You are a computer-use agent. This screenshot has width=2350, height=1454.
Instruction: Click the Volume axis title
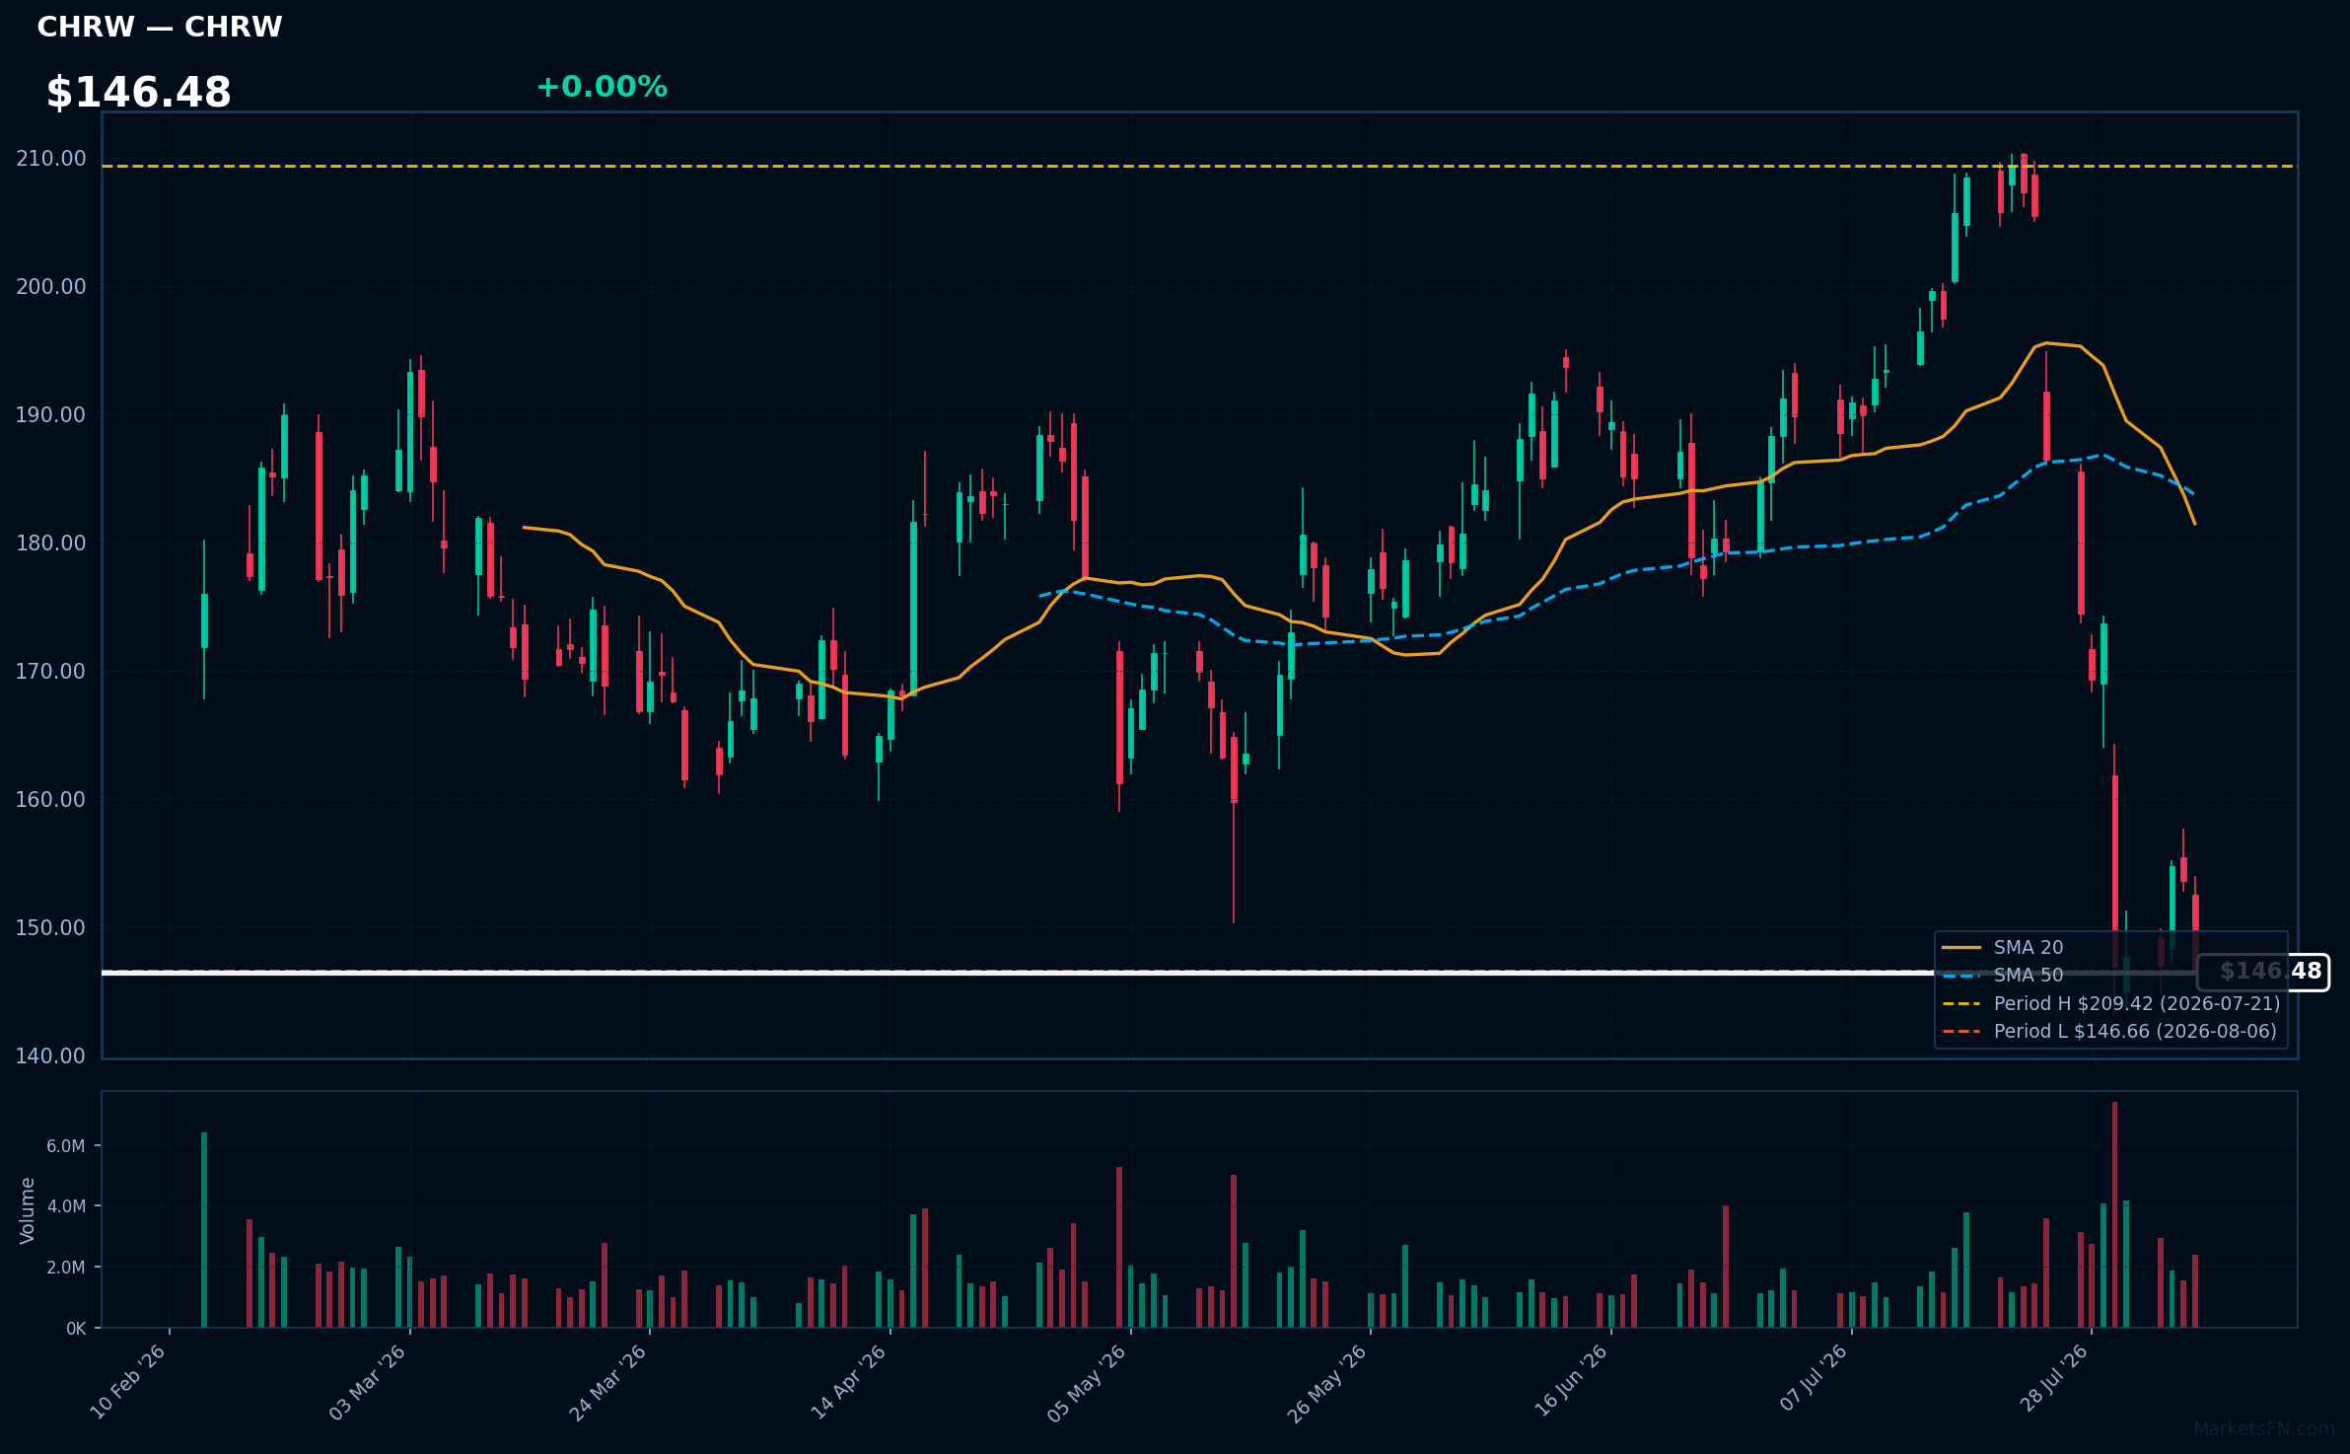pyautogui.click(x=28, y=1210)
